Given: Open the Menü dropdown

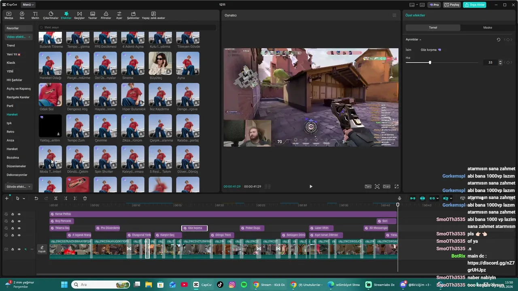Looking at the screenshot, I should [28, 5].
